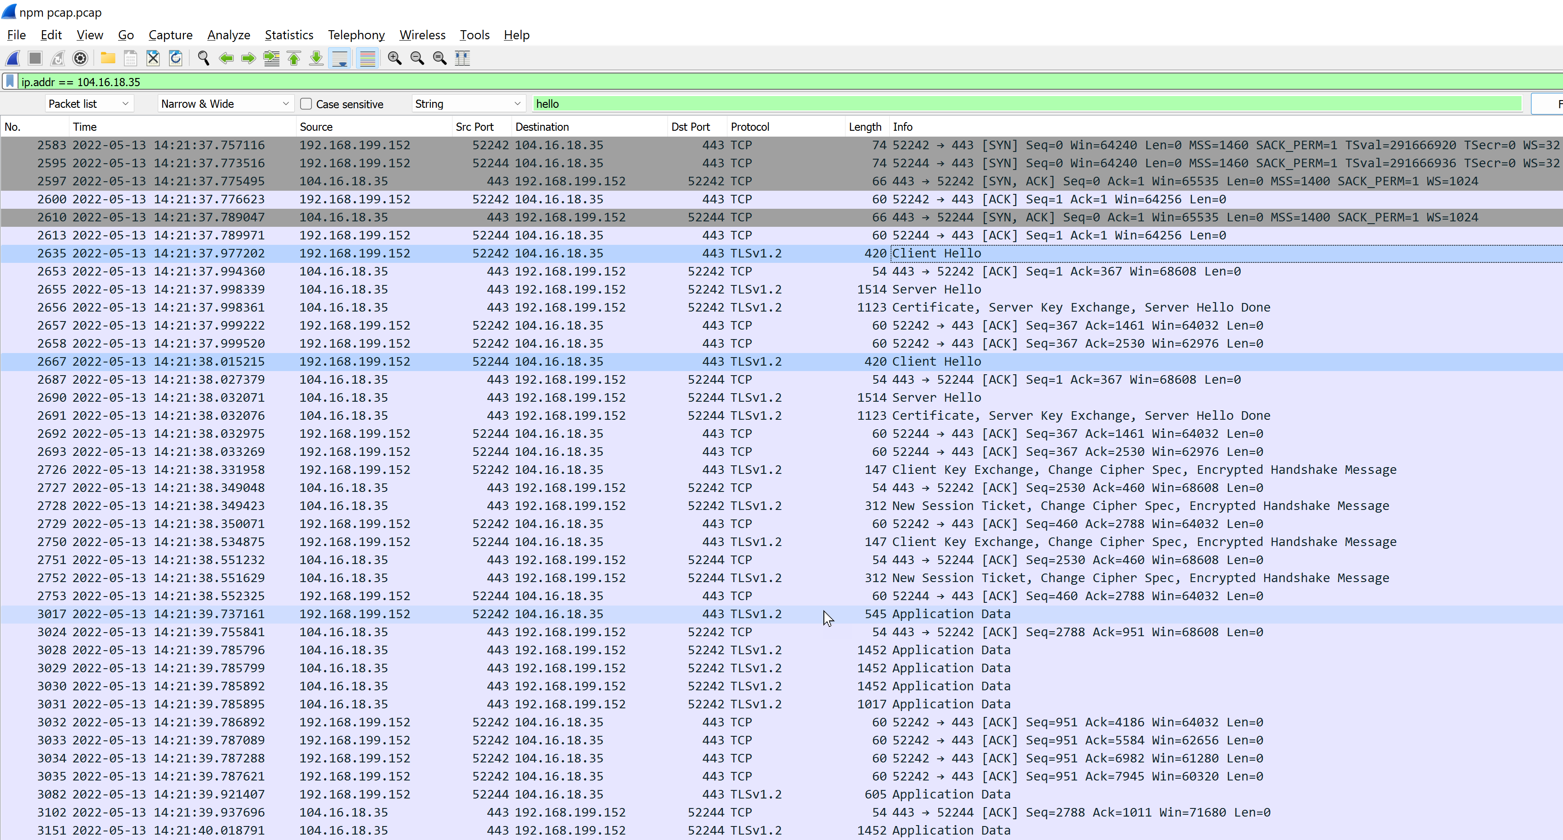1563x840 pixels.
Task: Open the Tools menu
Action: [475, 35]
